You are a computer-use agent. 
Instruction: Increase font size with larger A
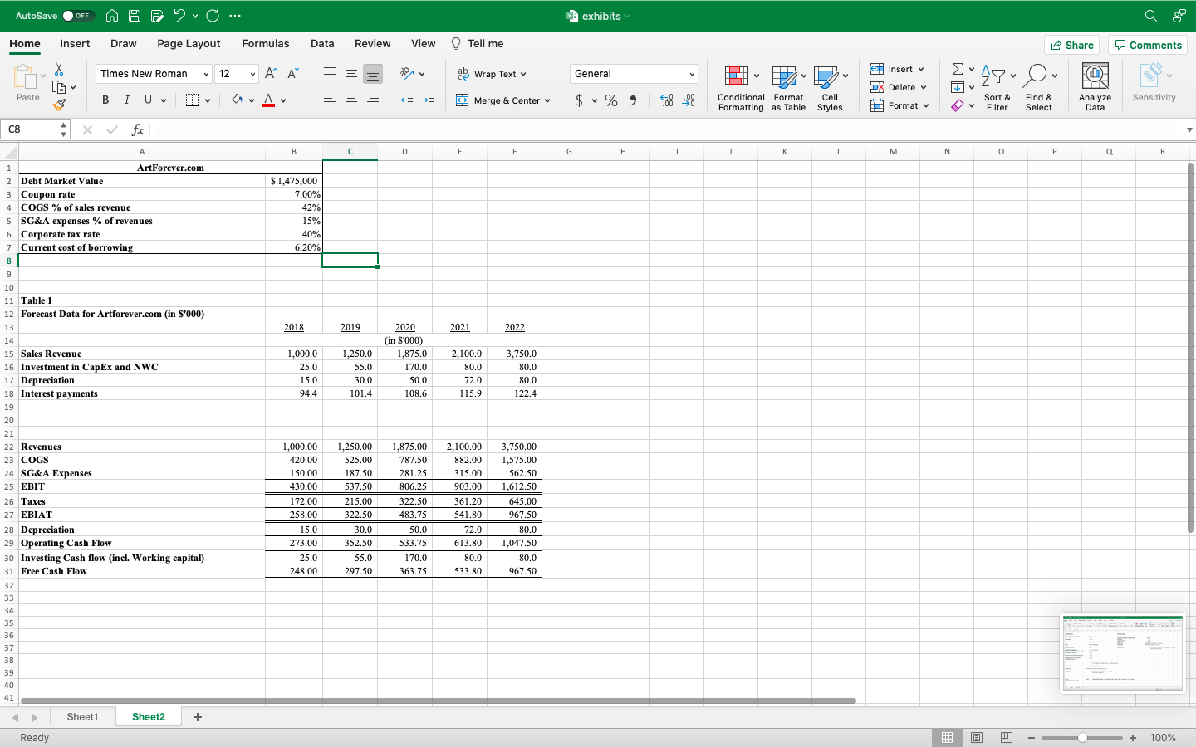click(271, 74)
